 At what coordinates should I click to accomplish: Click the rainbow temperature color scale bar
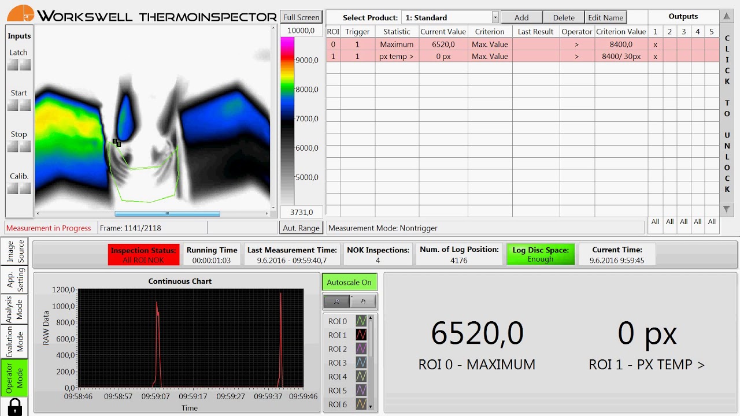click(x=287, y=121)
